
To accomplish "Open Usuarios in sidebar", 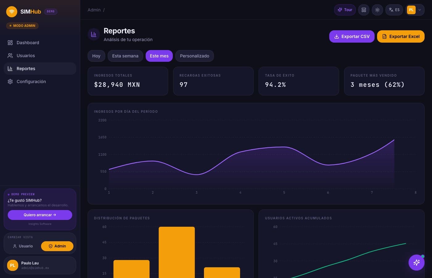I will coord(40,56).
